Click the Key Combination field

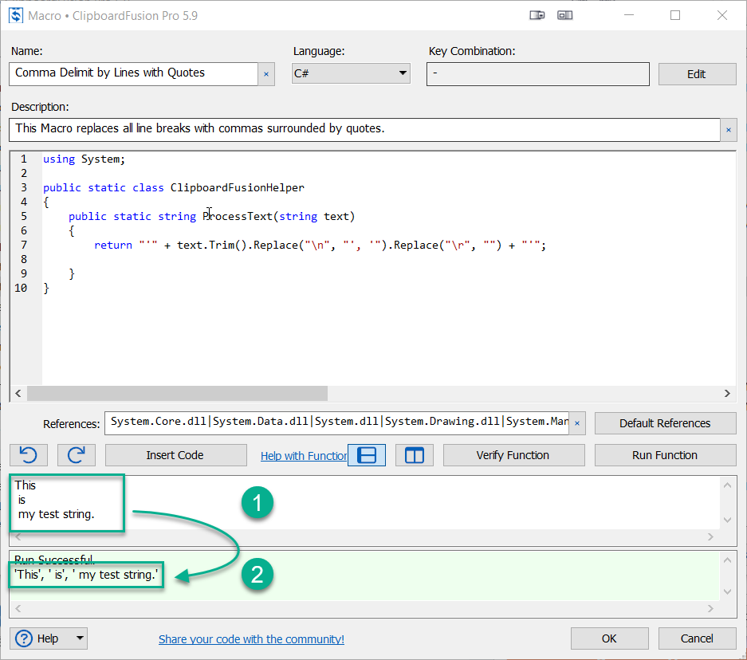538,74
